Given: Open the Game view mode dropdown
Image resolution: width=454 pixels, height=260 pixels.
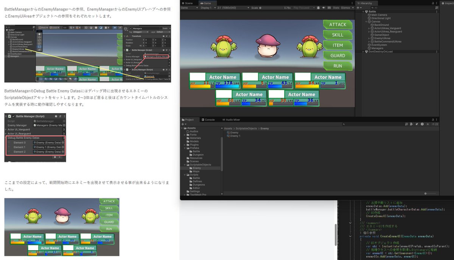Looking at the screenshot, I should tap(190, 8).
